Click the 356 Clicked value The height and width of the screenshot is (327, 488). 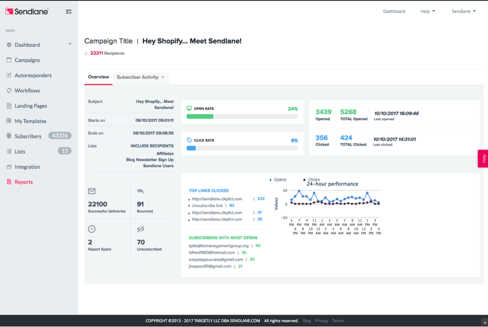click(x=321, y=138)
